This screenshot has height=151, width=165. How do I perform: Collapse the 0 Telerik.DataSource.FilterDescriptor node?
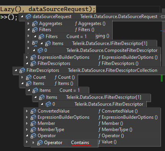coord(42,104)
